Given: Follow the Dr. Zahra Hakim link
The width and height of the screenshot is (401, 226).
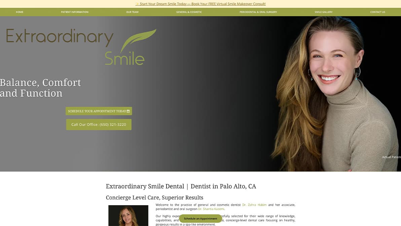Looking at the screenshot, I should pyautogui.click(x=254, y=205).
